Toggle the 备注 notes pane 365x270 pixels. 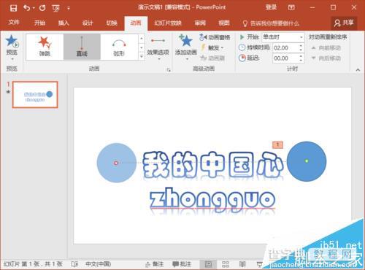tap(154, 264)
